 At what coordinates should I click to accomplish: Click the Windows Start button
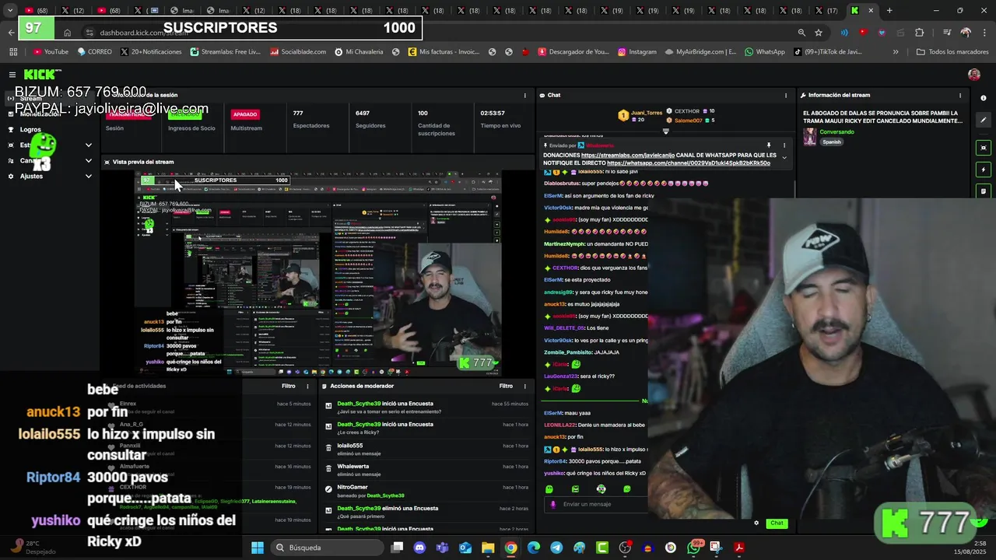click(258, 548)
